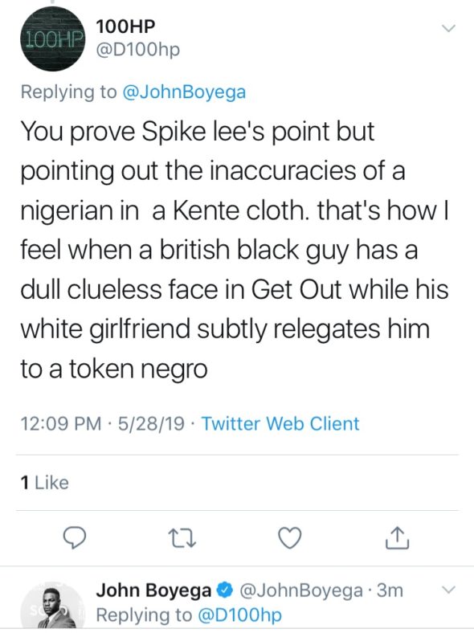Open Twitter Web Client source link
The image size is (474, 633).
coord(280,423)
